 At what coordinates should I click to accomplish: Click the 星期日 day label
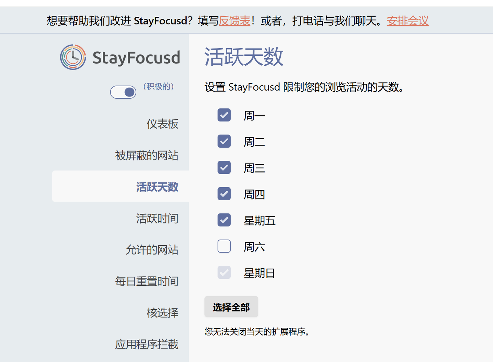pyautogui.click(x=260, y=273)
